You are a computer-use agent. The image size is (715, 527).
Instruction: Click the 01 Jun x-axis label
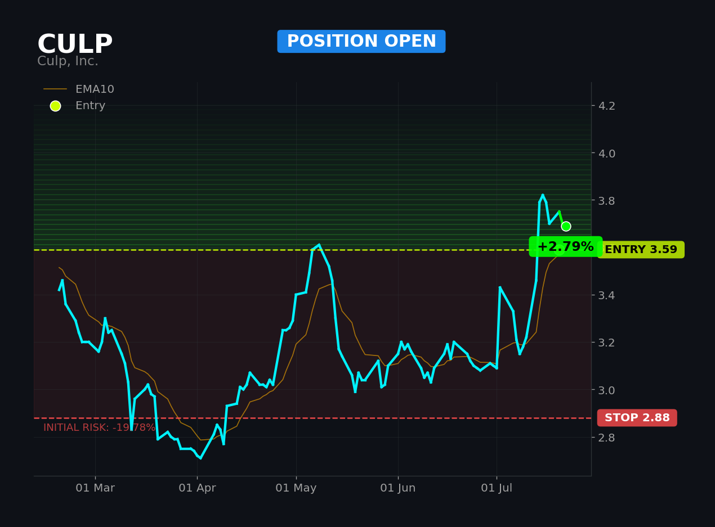coord(398,488)
